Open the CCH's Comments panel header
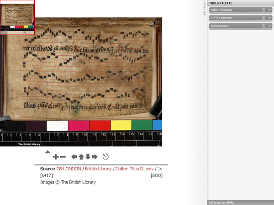Viewport: 274px width, 205px height. click(x=241, y=18)
